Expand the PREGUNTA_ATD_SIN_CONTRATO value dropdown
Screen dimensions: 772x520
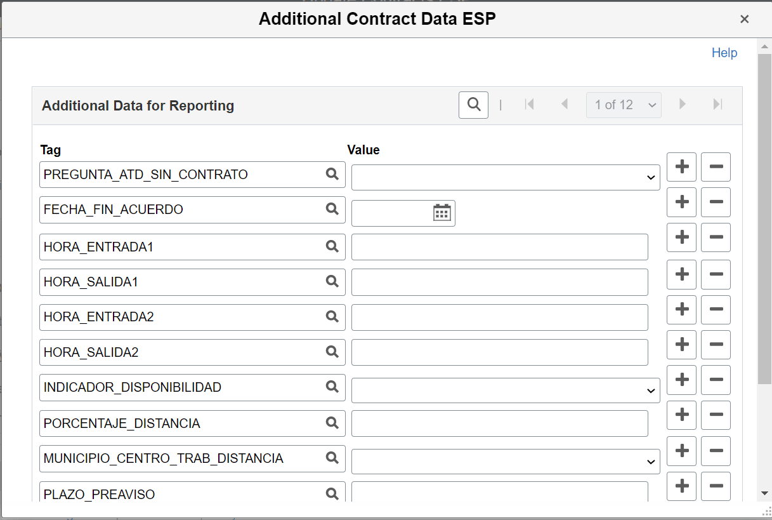651,177
